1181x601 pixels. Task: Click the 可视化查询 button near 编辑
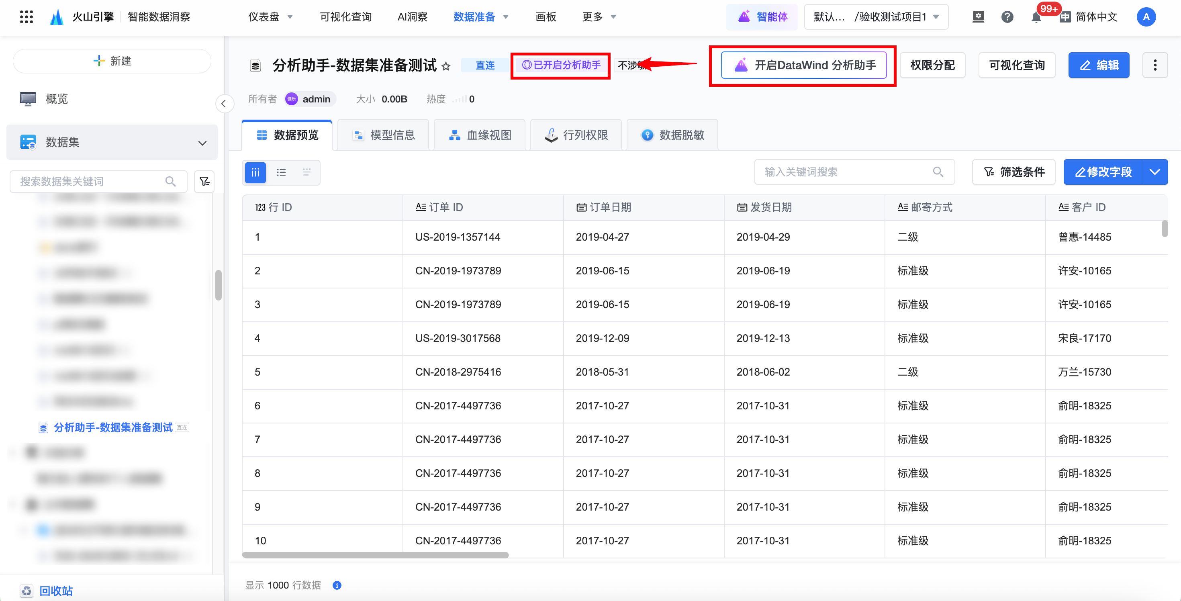1017,65
